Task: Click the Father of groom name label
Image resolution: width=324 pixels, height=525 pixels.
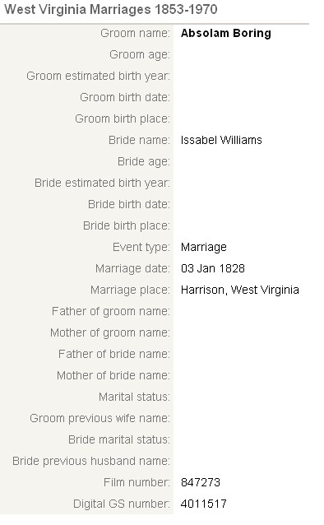Action: coord(111,312)
